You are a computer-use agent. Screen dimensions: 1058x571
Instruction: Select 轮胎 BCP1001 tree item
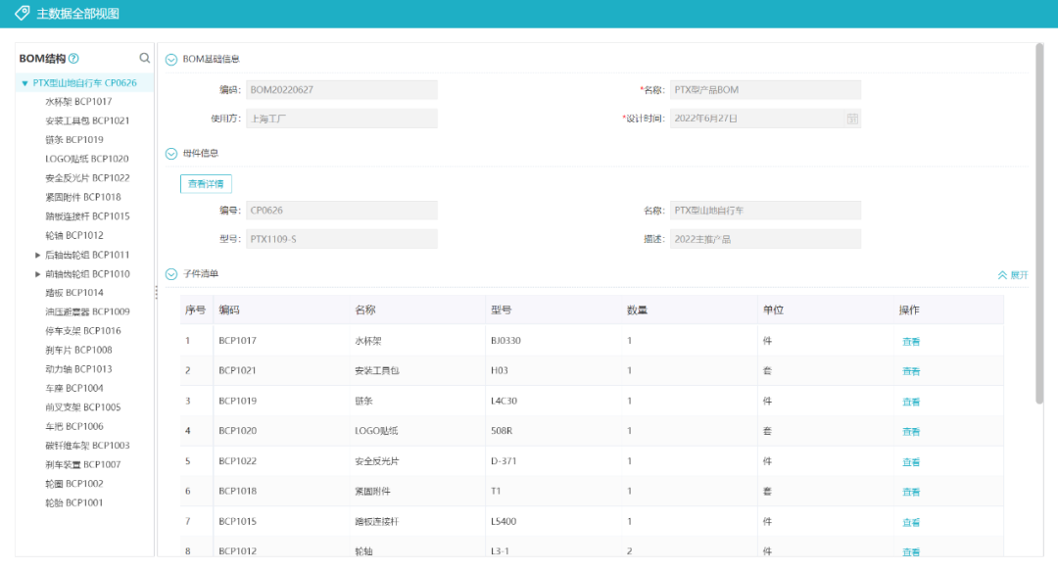pyautogui.click(x=73, y=502)
